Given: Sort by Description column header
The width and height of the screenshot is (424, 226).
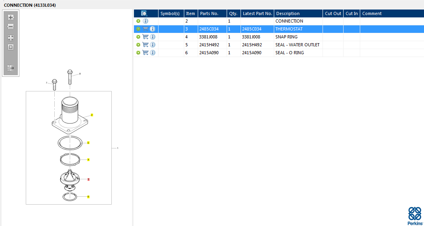Looking at the screenshot, I should point(298,13).
